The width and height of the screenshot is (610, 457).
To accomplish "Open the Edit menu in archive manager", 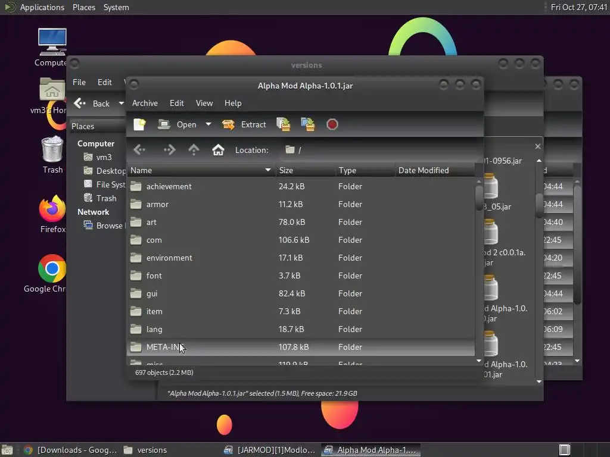I will [x=176, y=103].
